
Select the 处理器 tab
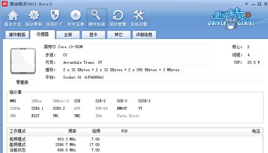coord(43,34)
